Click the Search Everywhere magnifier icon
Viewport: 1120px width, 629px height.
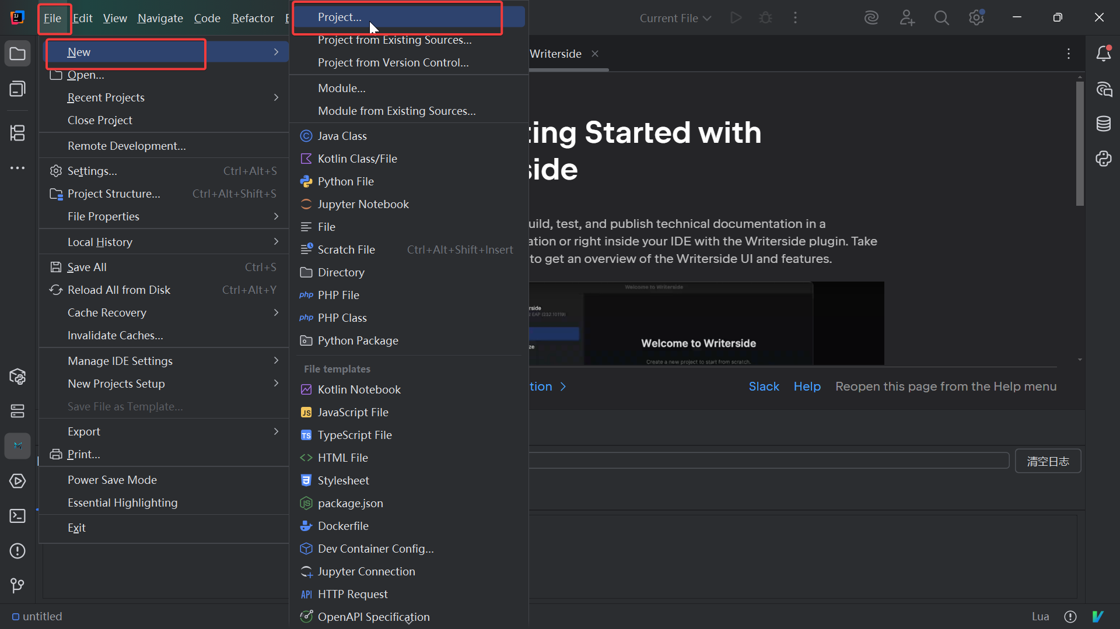tap(941, 18)
